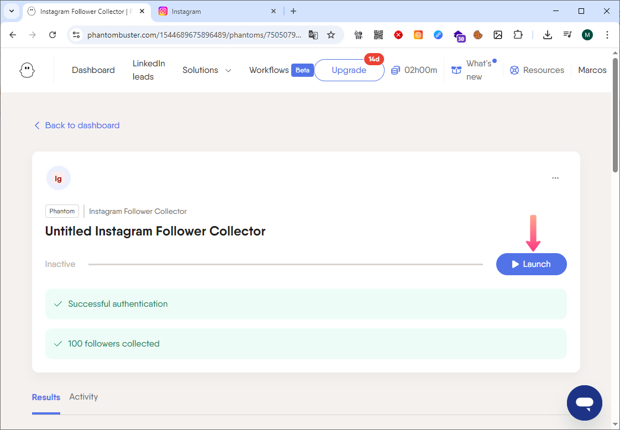This screenshot has width=620, height=430.
Task: Click the media control icon
Action: (x=568, y=35)
